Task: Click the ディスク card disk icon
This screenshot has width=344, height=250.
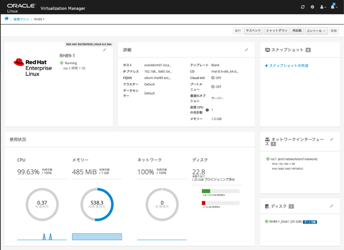Action: pyautogui.click(x=267, y=206)
